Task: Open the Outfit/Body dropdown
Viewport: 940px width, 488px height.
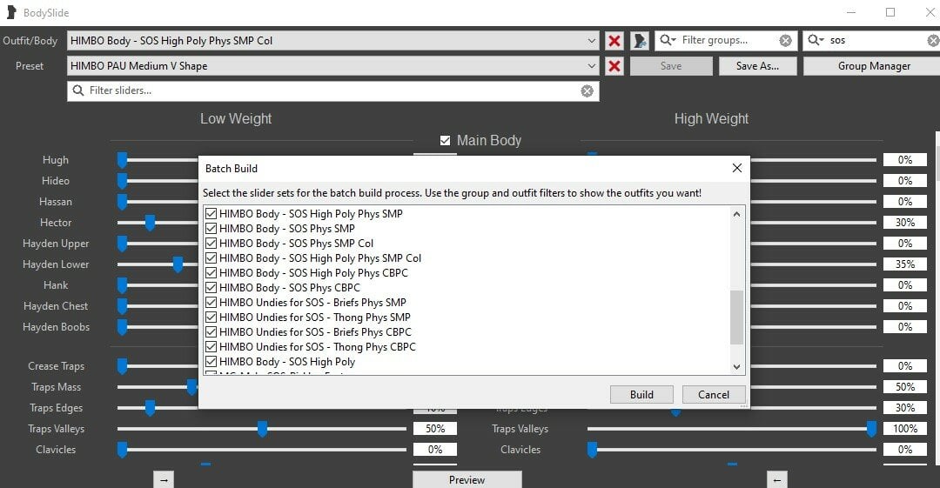Action: pos(591,41)
